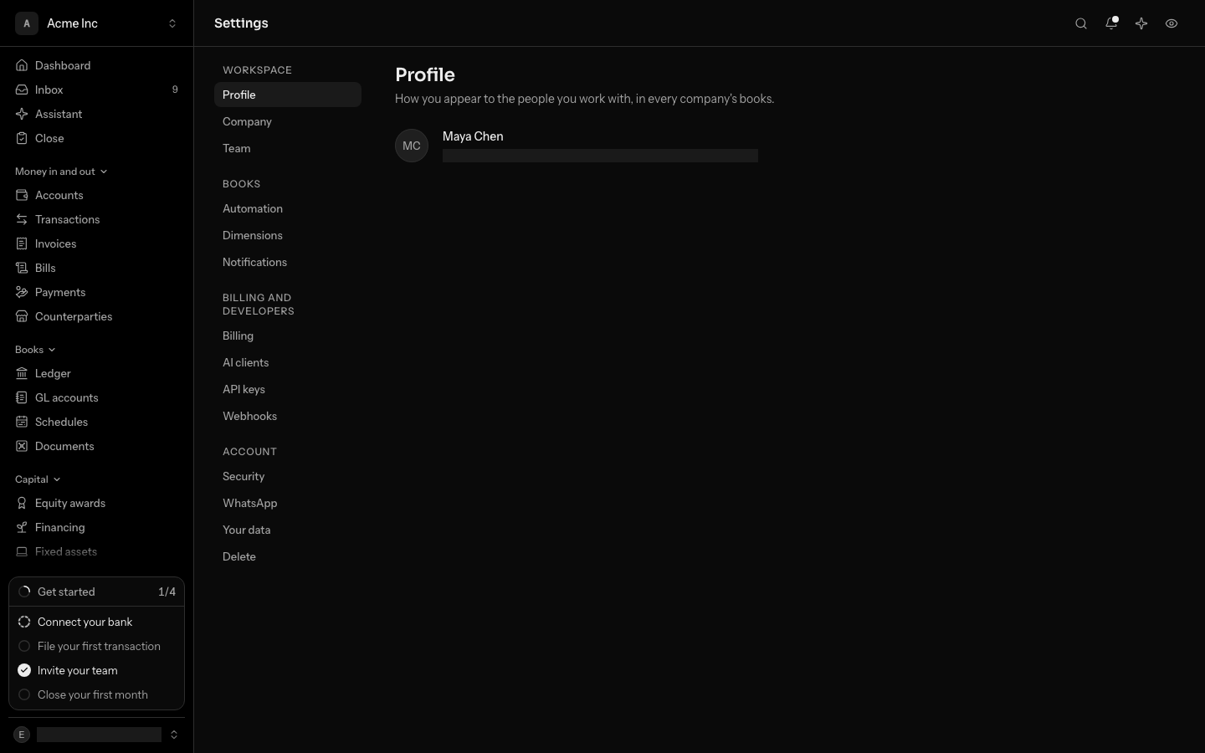
Task: Toggle the eye visibility icon in the header
Action: pyautogui.click(x=1172, y=23)
